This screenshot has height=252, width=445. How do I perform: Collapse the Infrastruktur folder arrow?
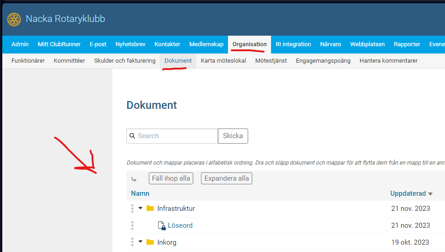point(141,208)
